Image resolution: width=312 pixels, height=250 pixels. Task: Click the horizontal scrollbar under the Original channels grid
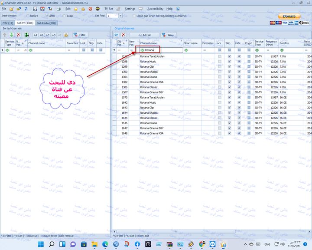(x=175, y=232)
